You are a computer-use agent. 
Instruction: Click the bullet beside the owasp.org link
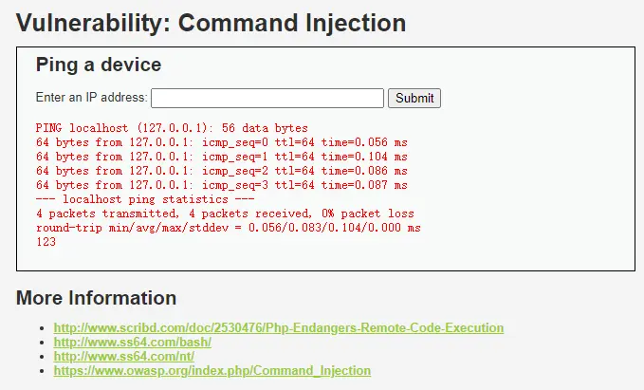tap(42, 371)
